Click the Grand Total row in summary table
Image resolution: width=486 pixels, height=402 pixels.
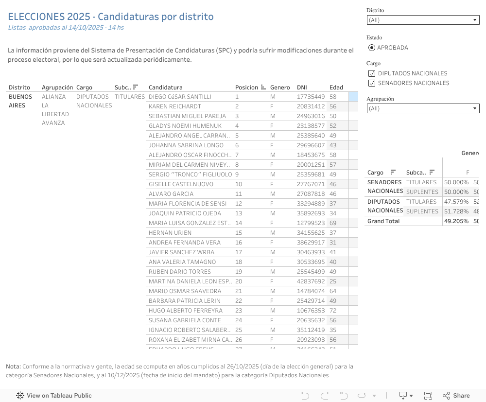tap(384, 221)
